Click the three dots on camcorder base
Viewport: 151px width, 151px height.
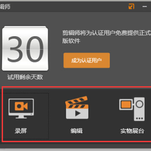tap(139, 118)
